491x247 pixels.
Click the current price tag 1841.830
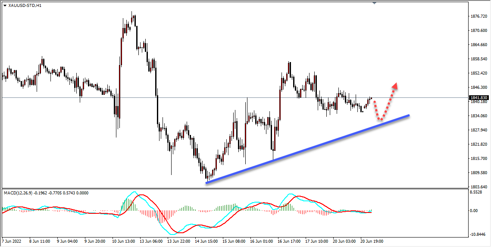click(x=479, y=98)
